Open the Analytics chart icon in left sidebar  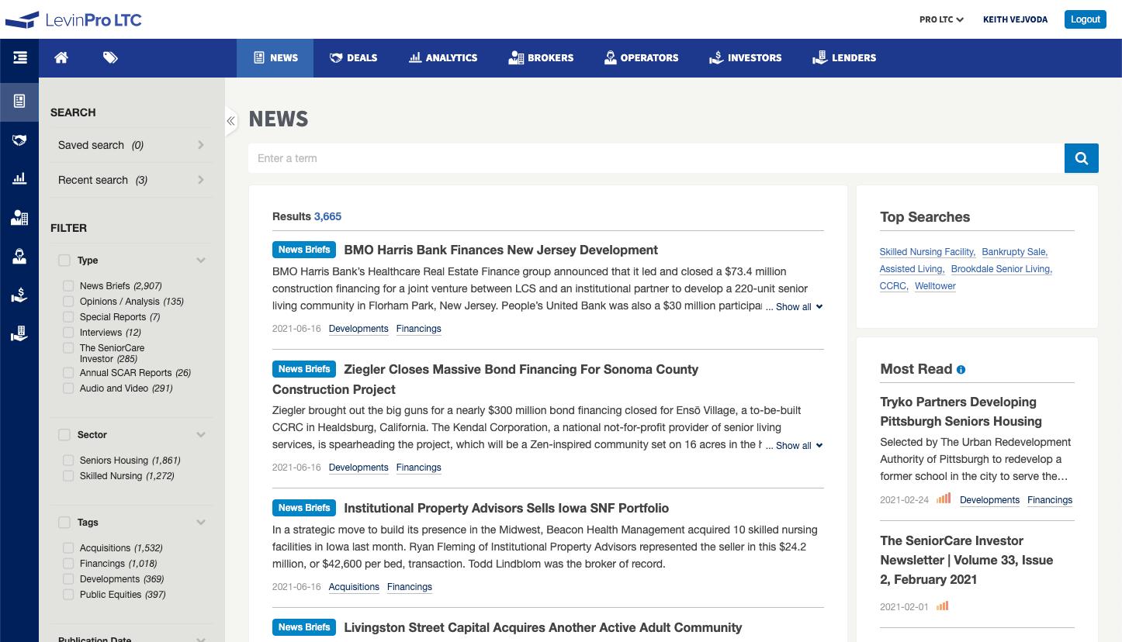(x=19, y=178)
